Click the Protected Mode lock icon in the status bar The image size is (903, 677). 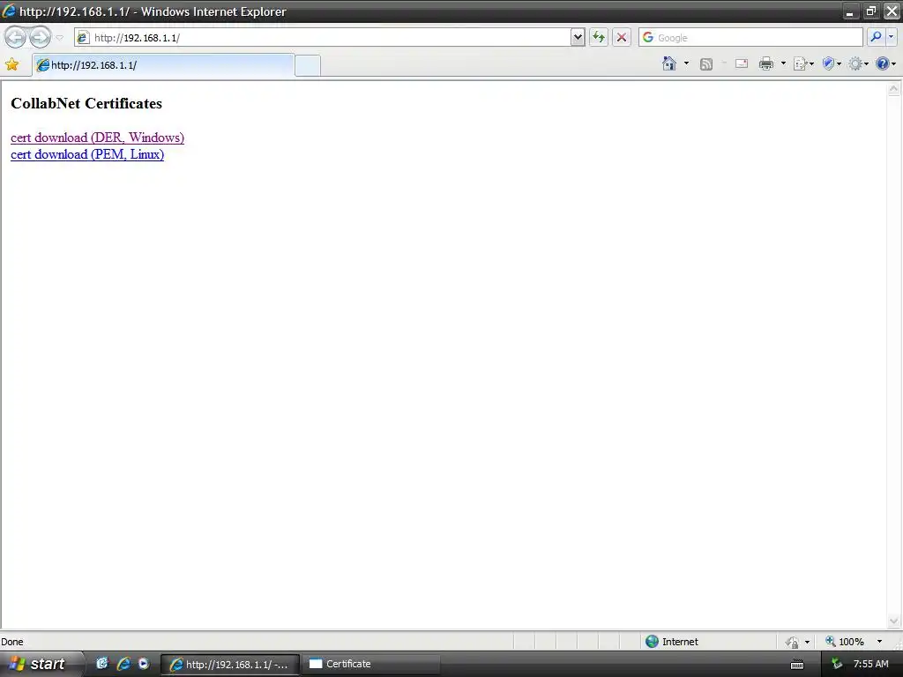[793, 642]
